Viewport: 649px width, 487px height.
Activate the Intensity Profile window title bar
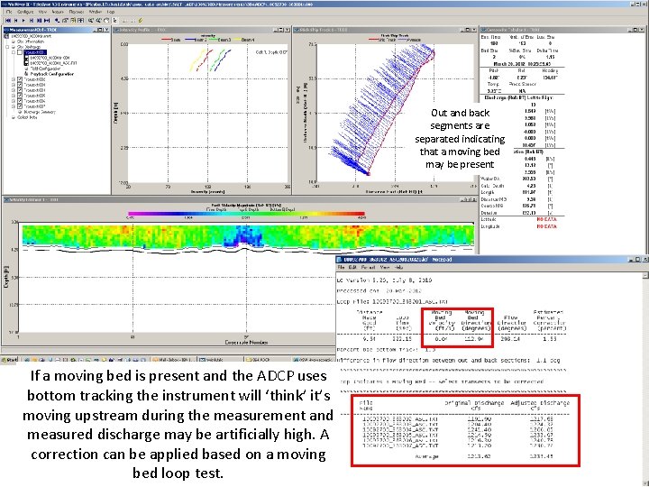pyautogui.click(x=200, y=30)
